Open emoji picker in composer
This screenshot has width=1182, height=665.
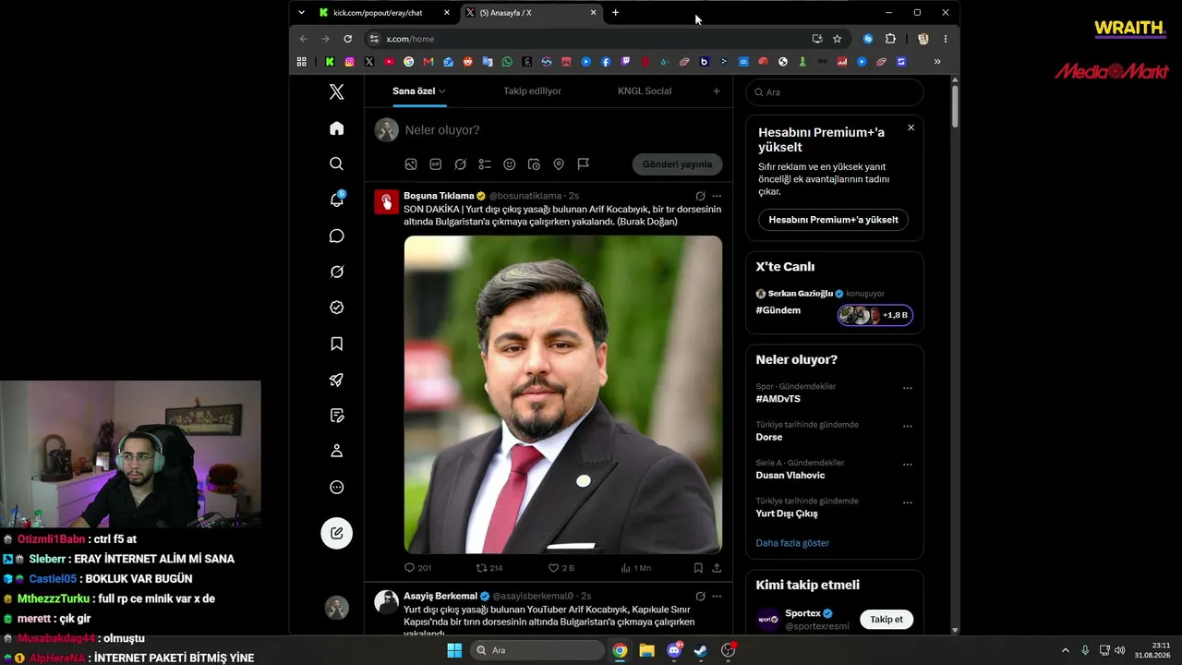click(509, 164)
